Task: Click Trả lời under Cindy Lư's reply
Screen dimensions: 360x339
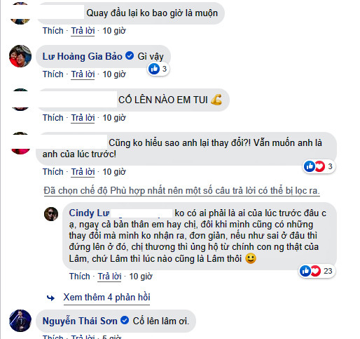Action: point(109,277)
